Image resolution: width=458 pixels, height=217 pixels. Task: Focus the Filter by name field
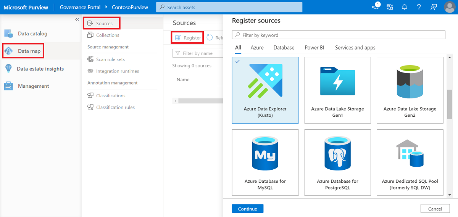[x=198, y=53]
